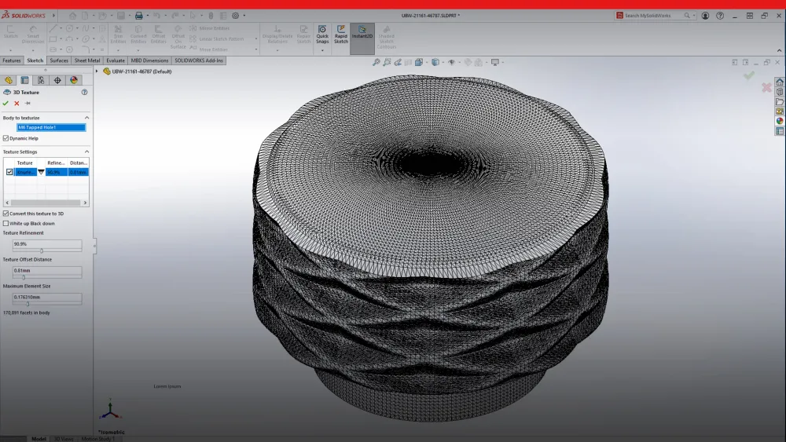This screenshot has height=442, width=786.
Task: Pin the 3D Texture PropertyManager
Action: coord(28,103)
